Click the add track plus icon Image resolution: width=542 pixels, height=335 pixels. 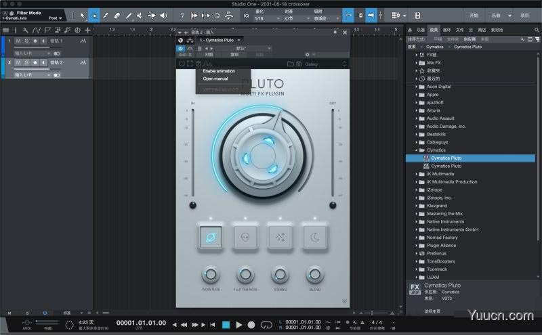pyautogui.click(x=87, y=30)
